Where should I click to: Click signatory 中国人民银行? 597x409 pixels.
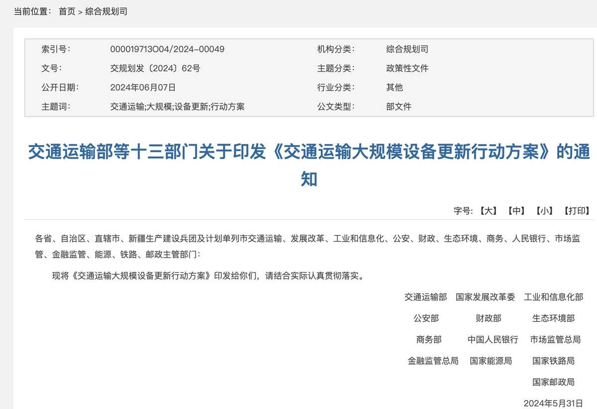493,339
